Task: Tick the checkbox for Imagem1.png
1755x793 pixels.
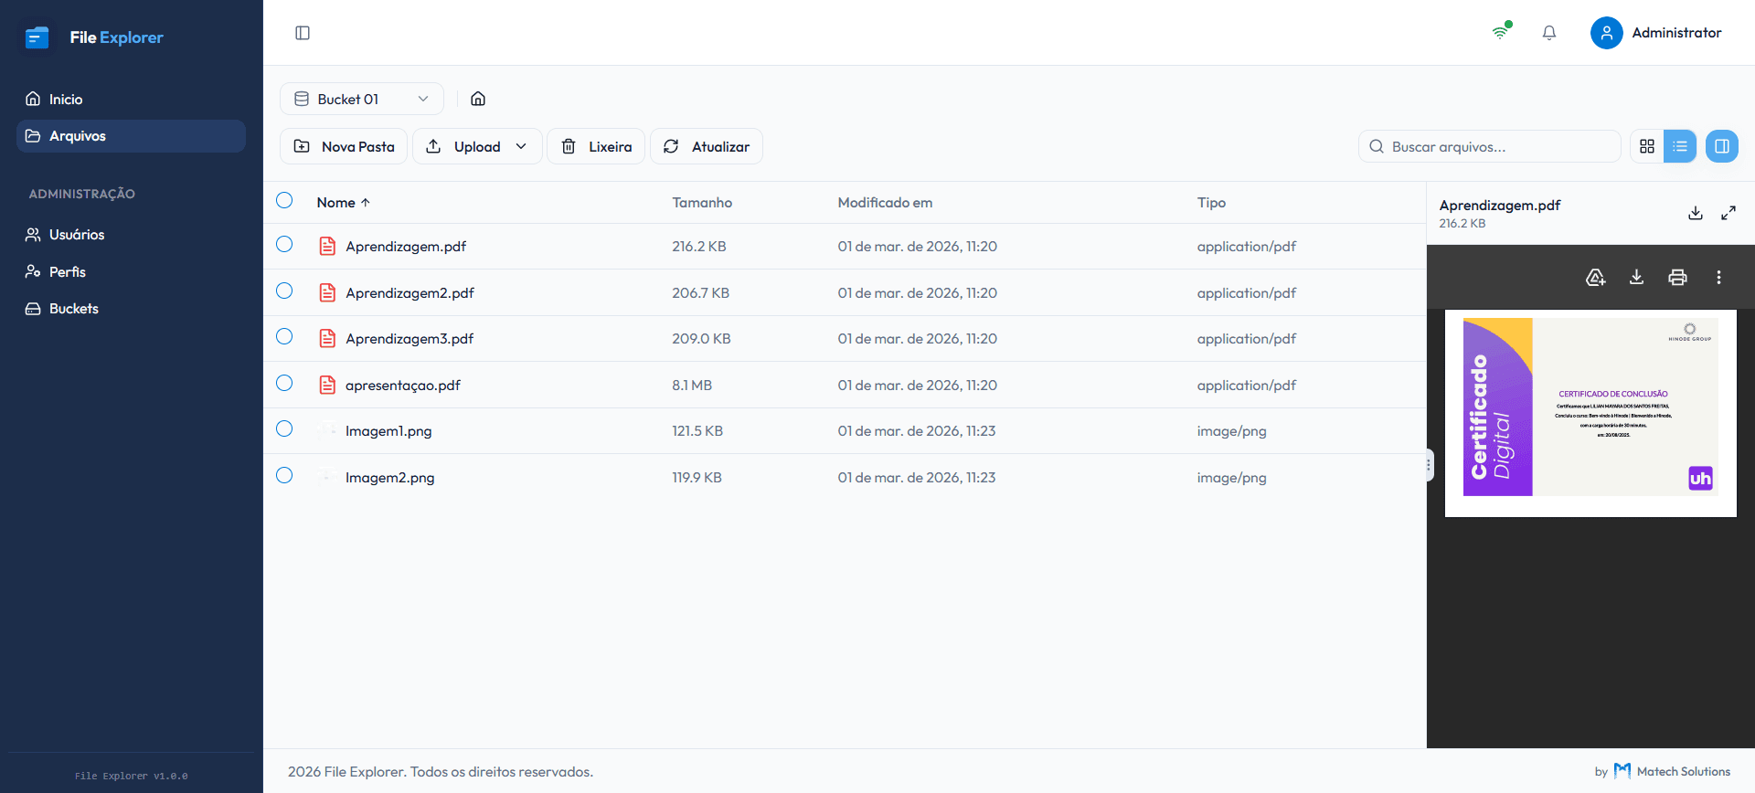Action: (284, 429)
